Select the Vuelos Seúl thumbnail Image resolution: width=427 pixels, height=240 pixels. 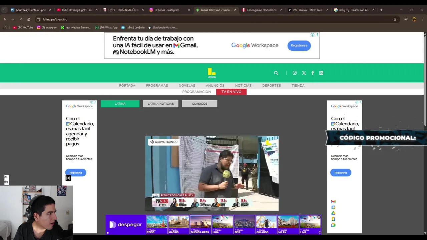tap(245, 225)
